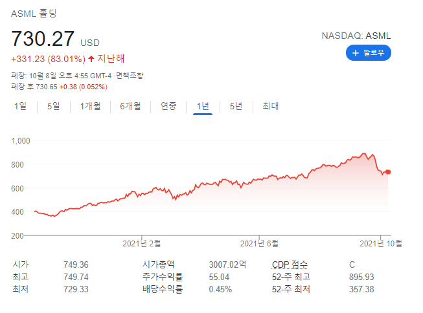Click the 52-주 최고 value 895.93

click(361, 277)
